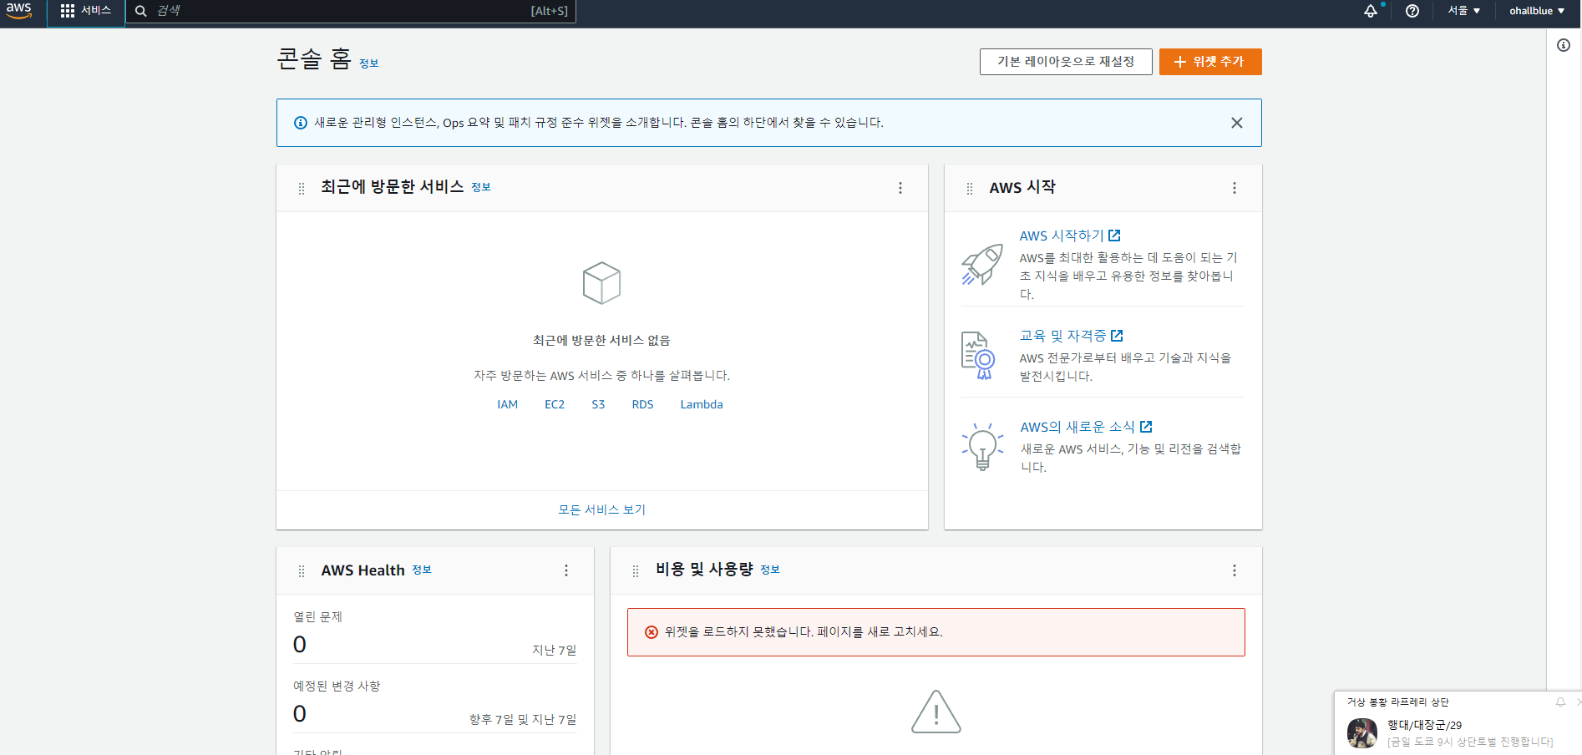1582x755 pixels.
Task: Open AWS의 새로운 소식 external link
Action: (x=1087, y=427)
